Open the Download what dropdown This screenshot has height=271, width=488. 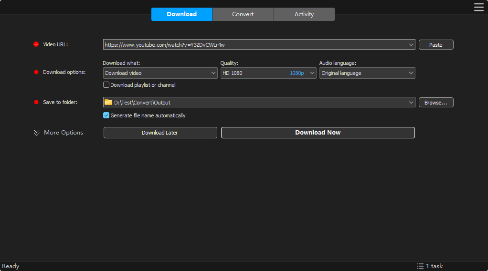coord(160,73)
